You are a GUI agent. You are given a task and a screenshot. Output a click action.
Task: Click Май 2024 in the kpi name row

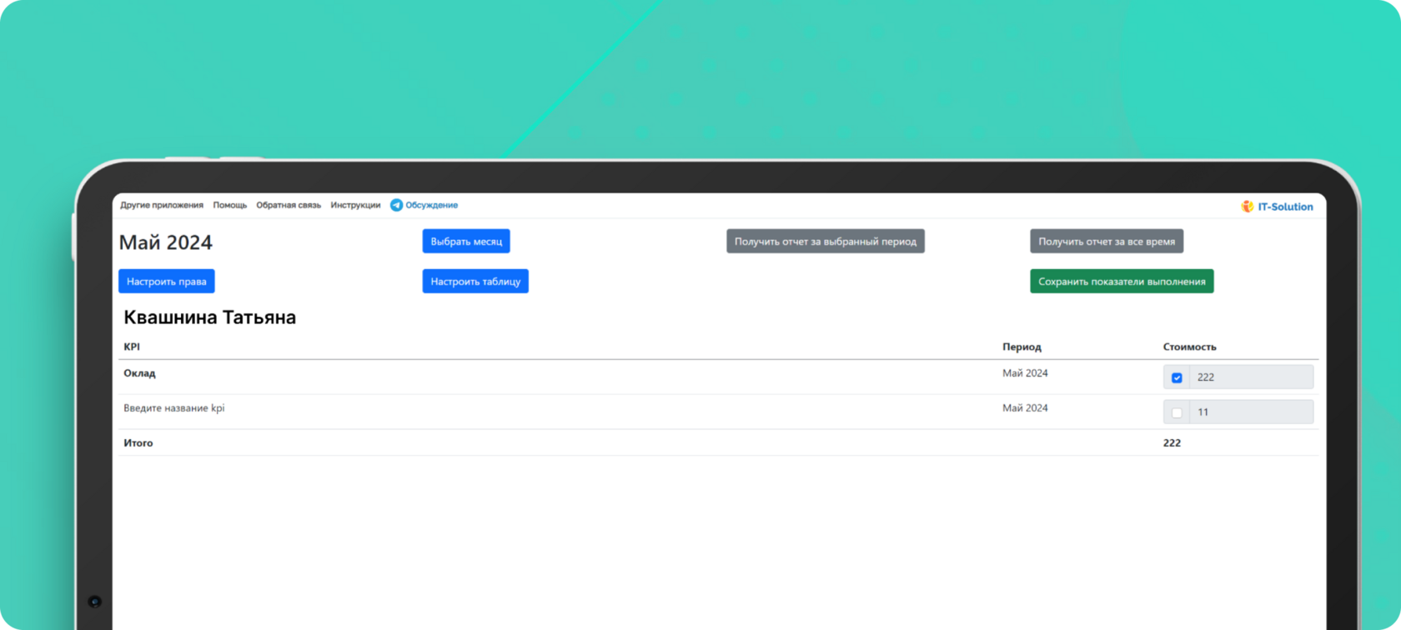click(1025, 408)
